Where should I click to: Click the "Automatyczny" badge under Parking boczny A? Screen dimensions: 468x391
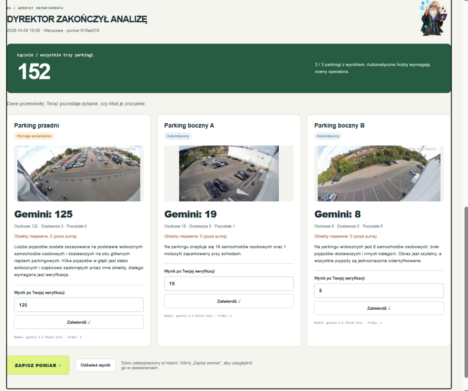click(x=178, y=136)
